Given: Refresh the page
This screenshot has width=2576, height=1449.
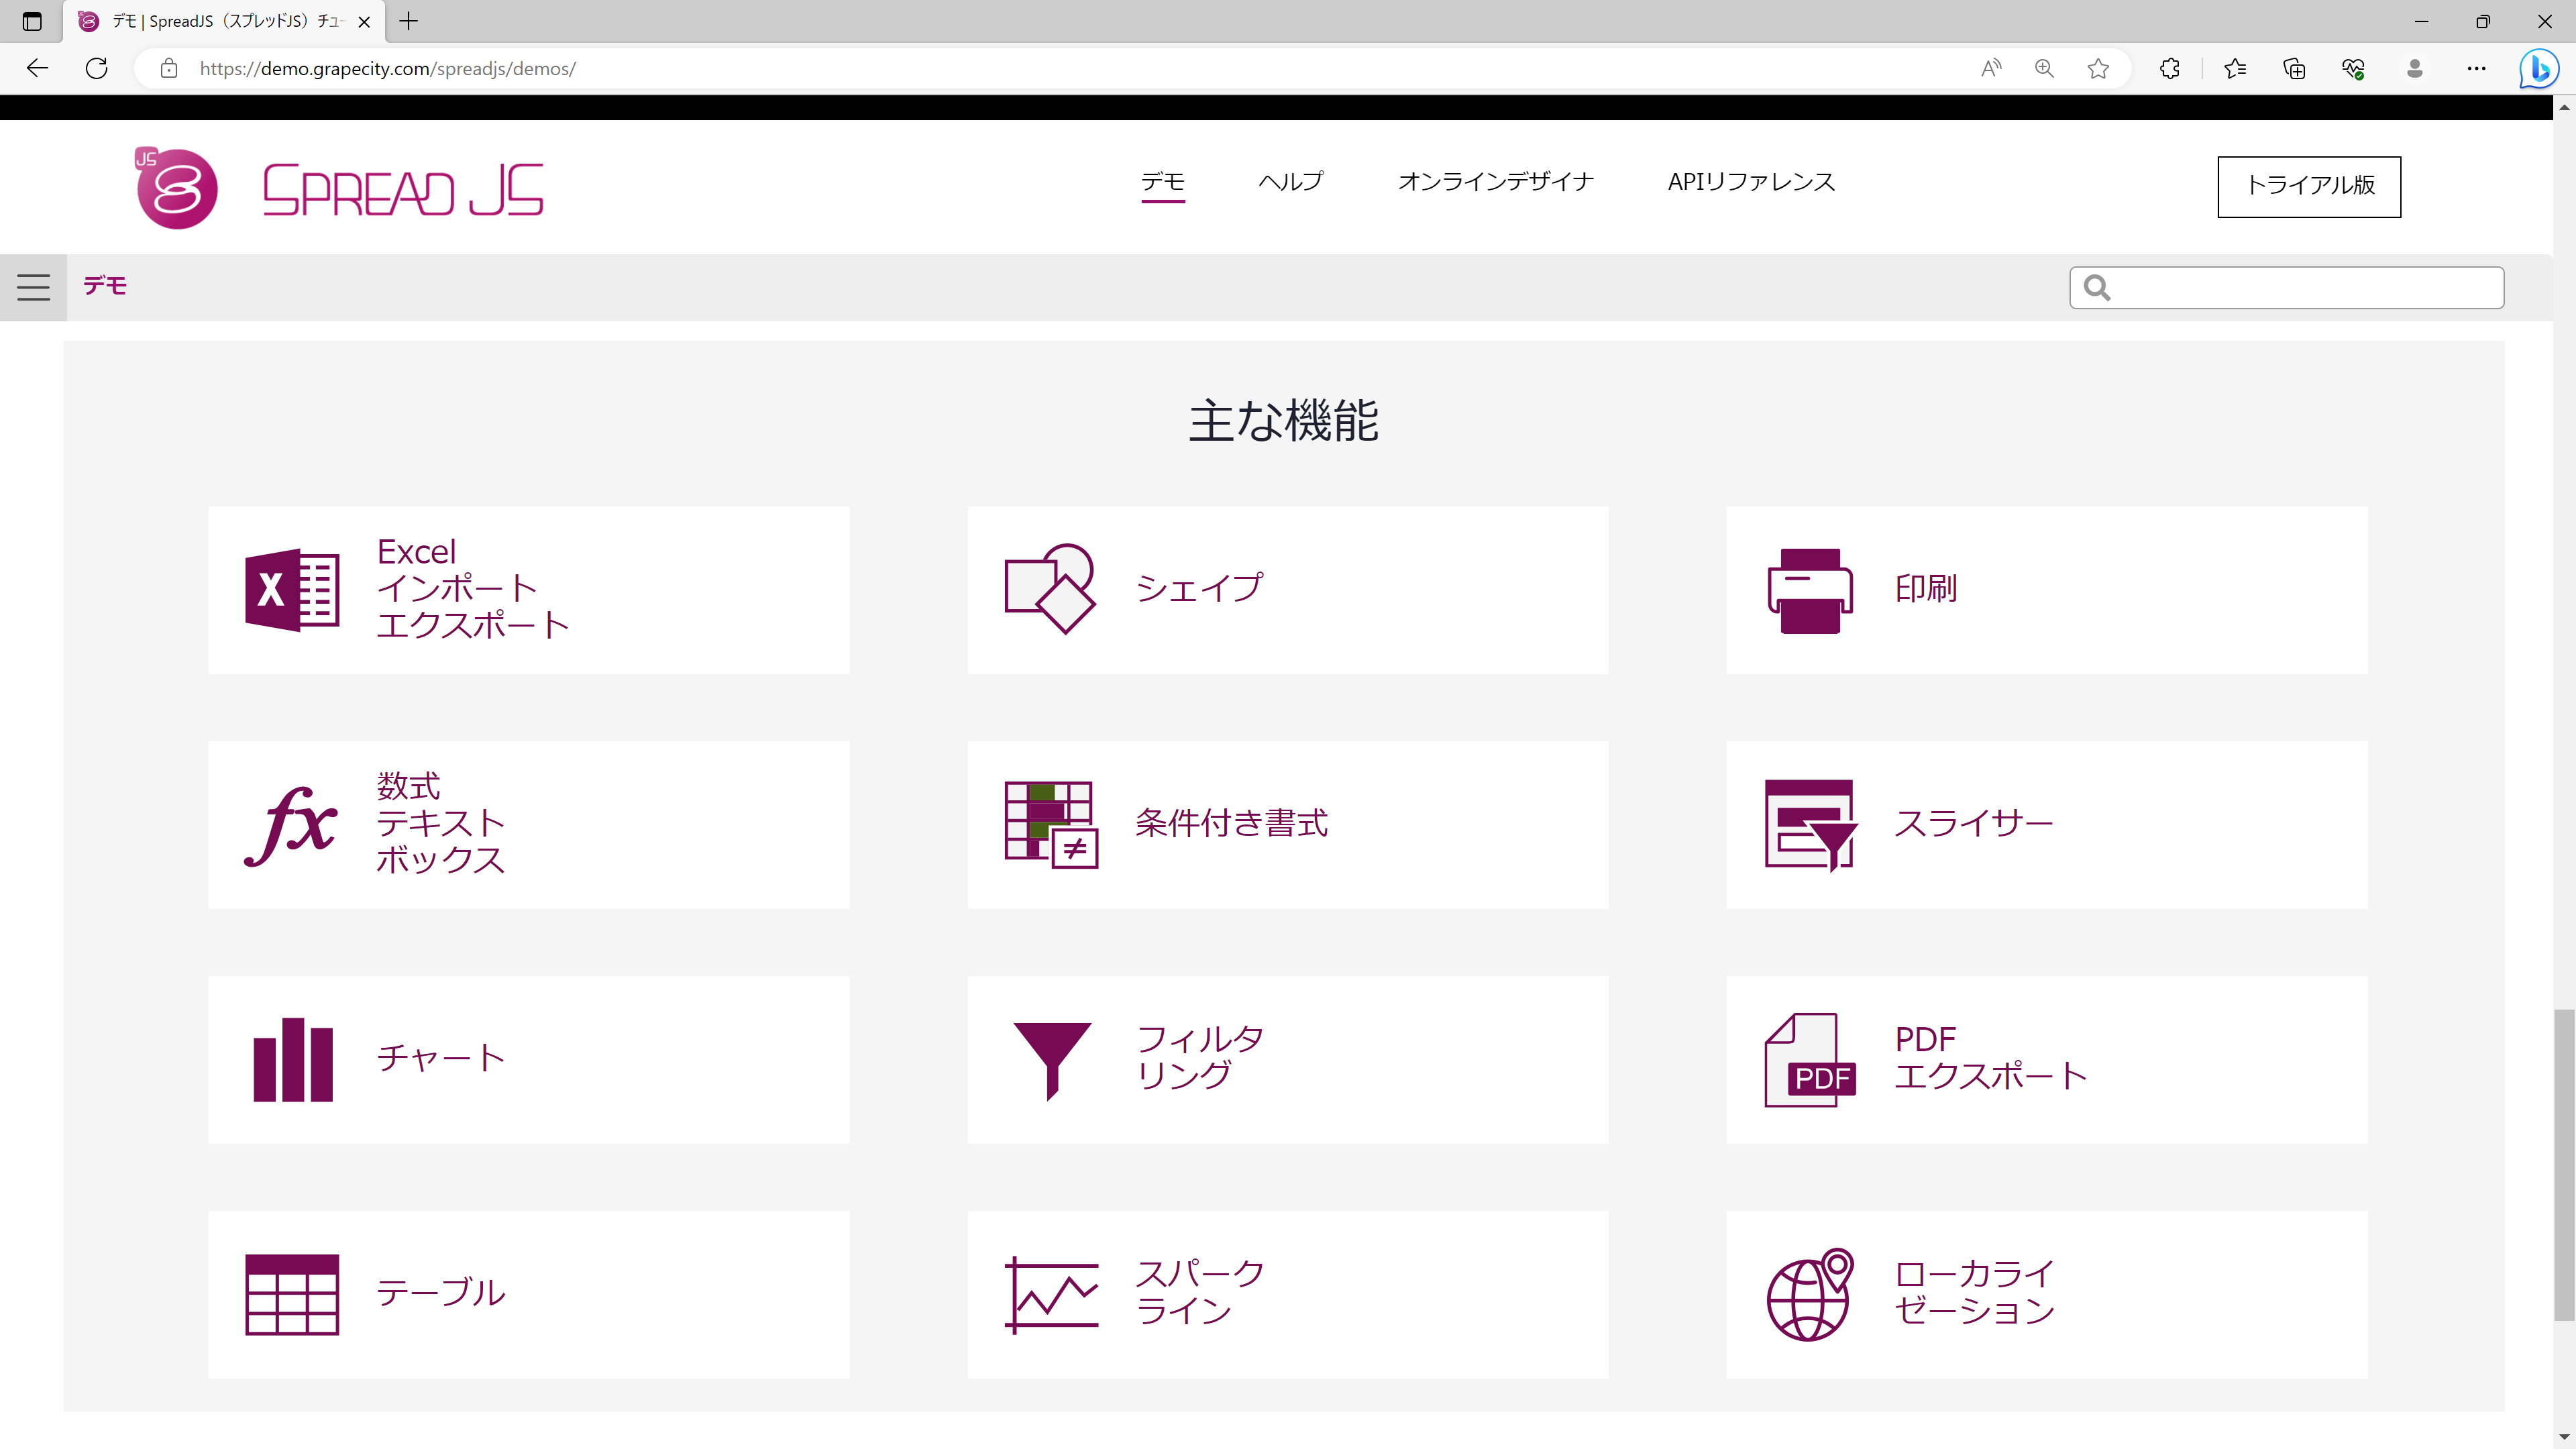Looking at the screenshot, I should pos(97,68).
